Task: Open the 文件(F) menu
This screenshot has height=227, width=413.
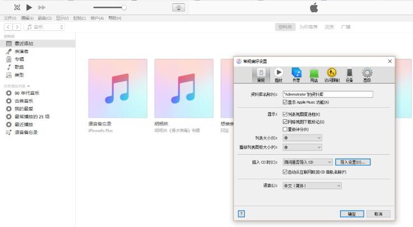Action: tap(10, 18)
